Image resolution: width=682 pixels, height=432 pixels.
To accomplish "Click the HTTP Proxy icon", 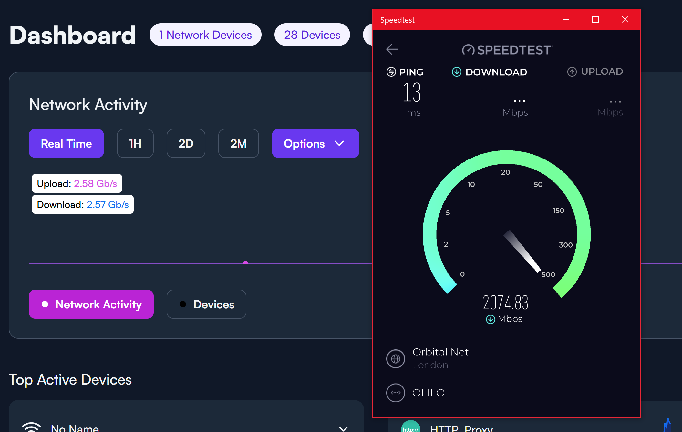I will [411, 427].
